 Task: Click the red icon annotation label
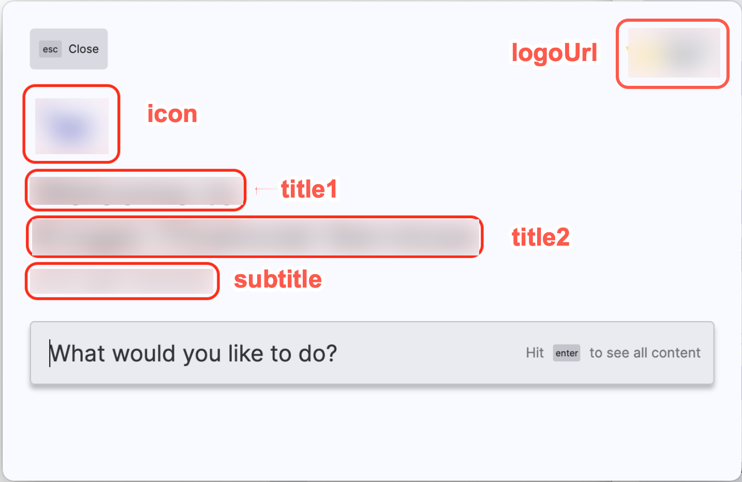172,114
